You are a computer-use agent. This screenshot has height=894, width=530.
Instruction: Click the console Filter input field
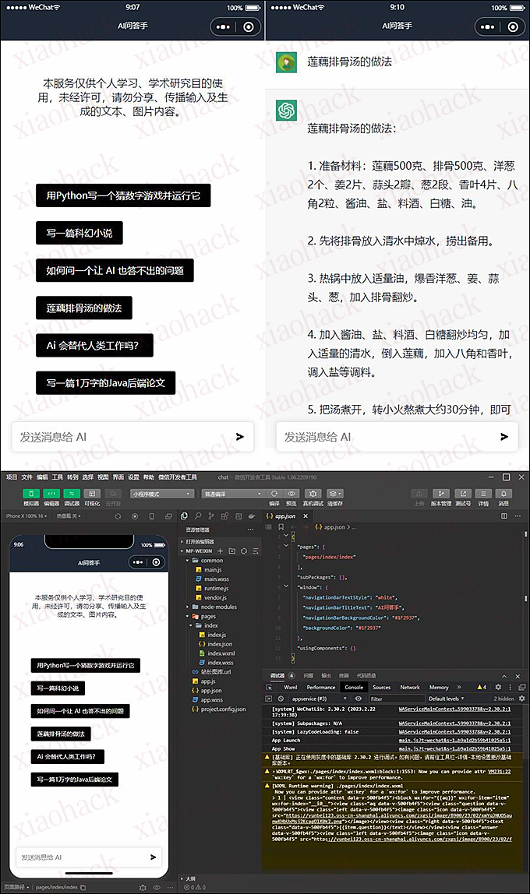click(x=397, y=699)
